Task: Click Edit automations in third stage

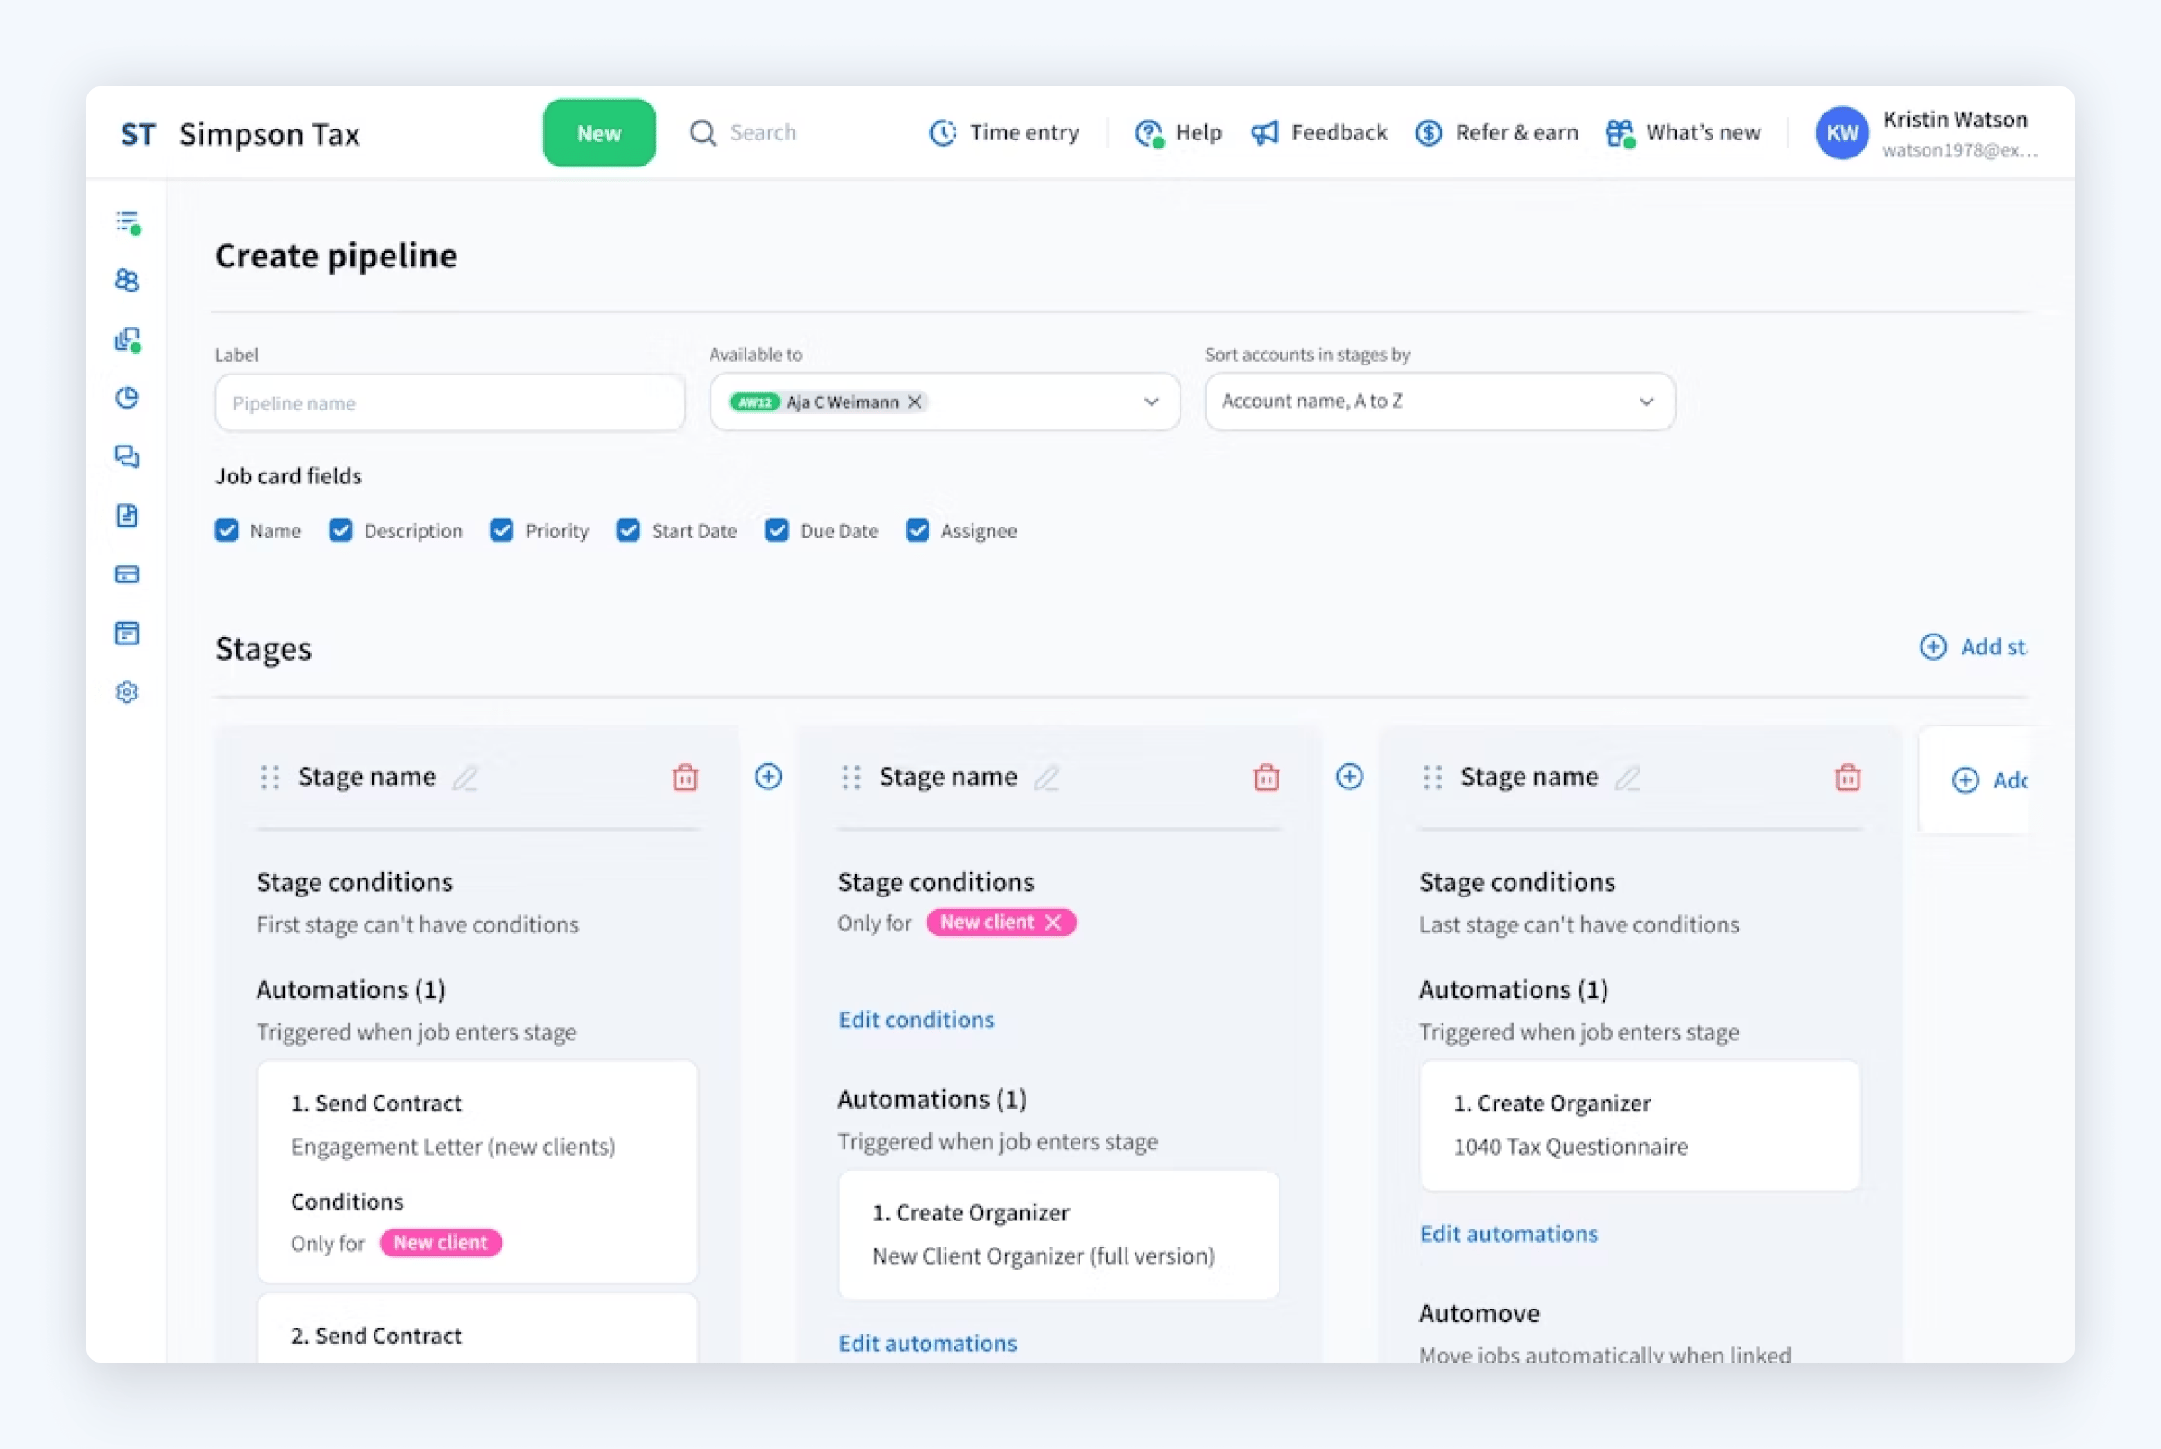Action: tap(1508, 1234)
